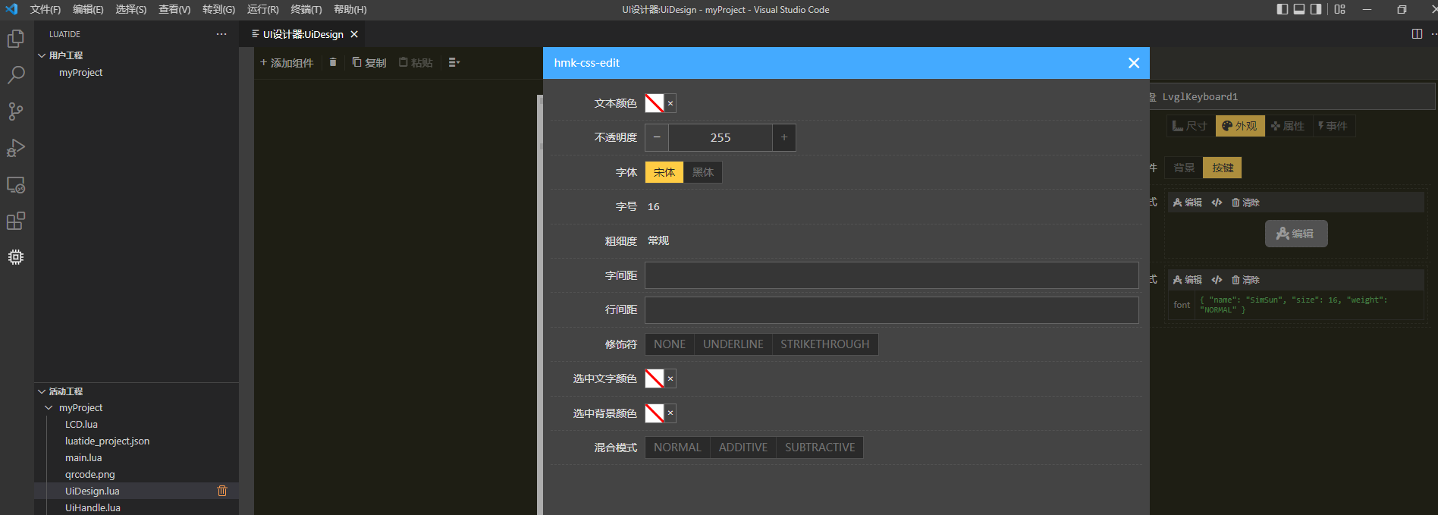
Task: Switch to the 属性 tab
Action: click(x=1288, y=126)
